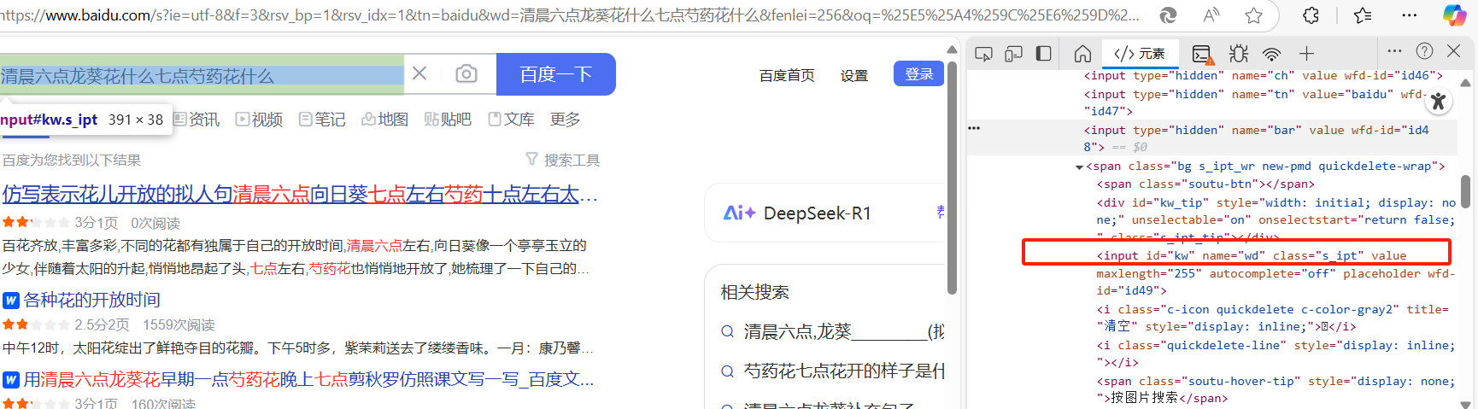This screenshot has width=1478, height=409.
Task: Click the web page vertical scrollbar thumb
Action: [x=952, y=177]
